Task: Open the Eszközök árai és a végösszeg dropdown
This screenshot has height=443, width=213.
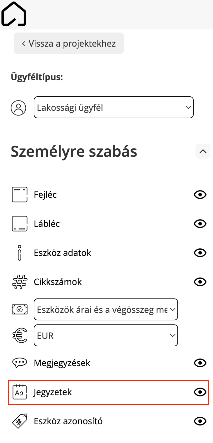Action: 106,310
